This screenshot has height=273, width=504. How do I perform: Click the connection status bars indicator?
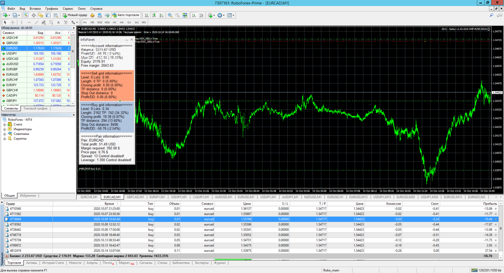(x=474, y=270)
